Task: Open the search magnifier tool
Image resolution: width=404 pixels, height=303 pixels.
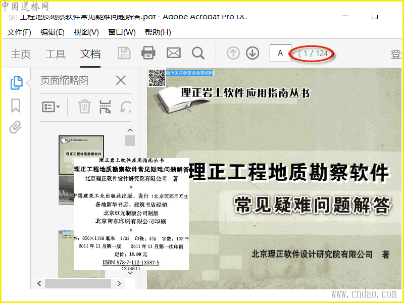Action: [198, 53]
